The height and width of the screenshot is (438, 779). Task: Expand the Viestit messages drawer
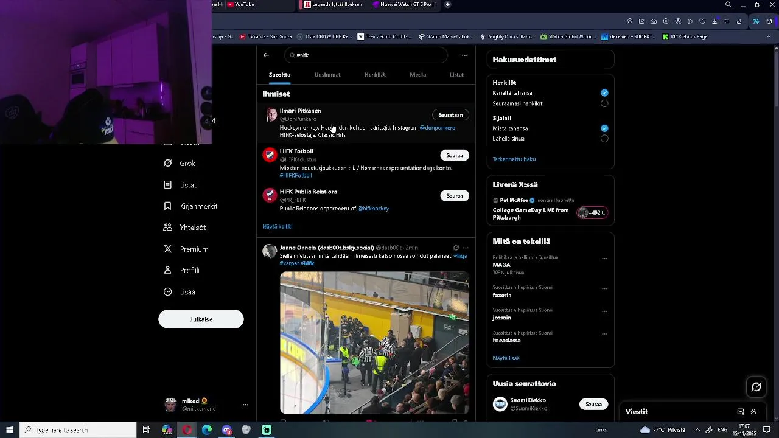point(753,412)
